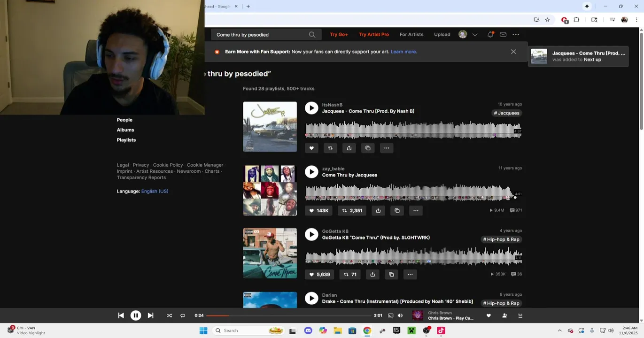Show the Next up queue list
This screenshot has width=644, height=338.
pos(520,316)
